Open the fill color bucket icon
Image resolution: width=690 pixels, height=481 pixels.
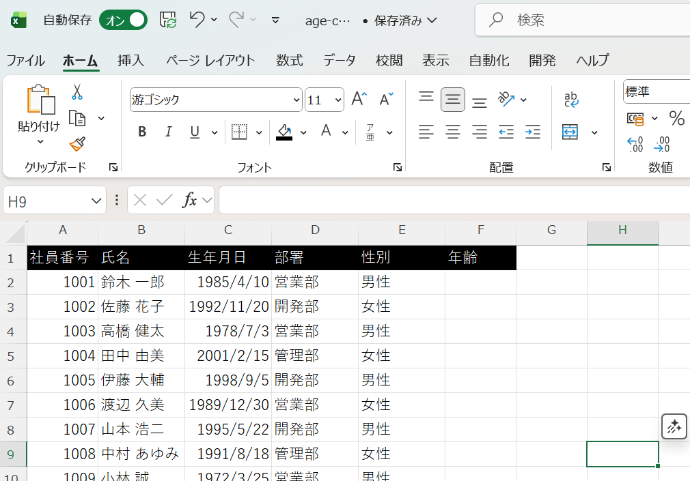point(284,132)
